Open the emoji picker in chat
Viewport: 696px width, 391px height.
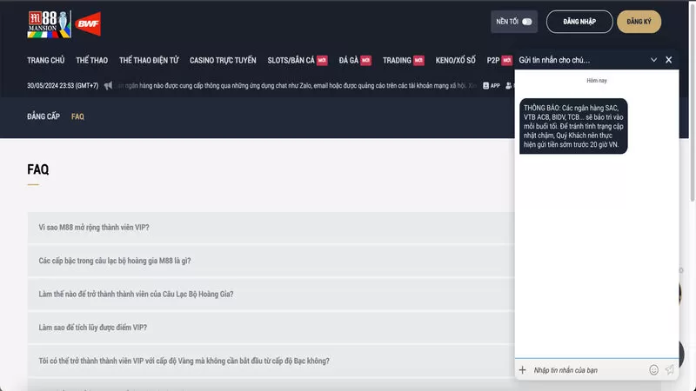(653, 370)
